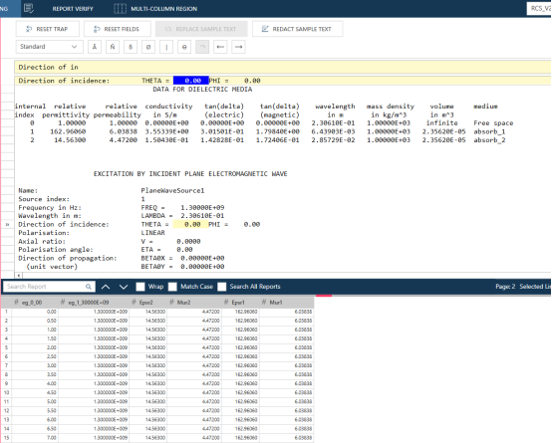Click 'DATA FOR DIELECTRIC MEDIA' heading
552x443 pixels.
pyautogui.click(x=202, y=90)
